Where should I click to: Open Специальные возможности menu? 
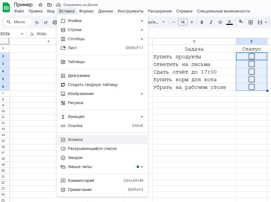point(223,11)
